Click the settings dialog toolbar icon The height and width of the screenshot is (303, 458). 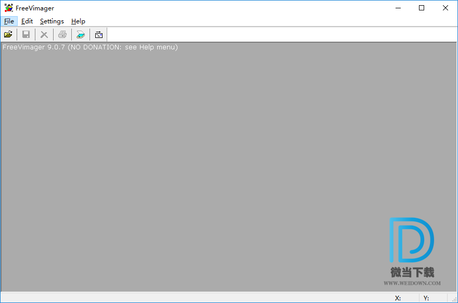(99, 35)
